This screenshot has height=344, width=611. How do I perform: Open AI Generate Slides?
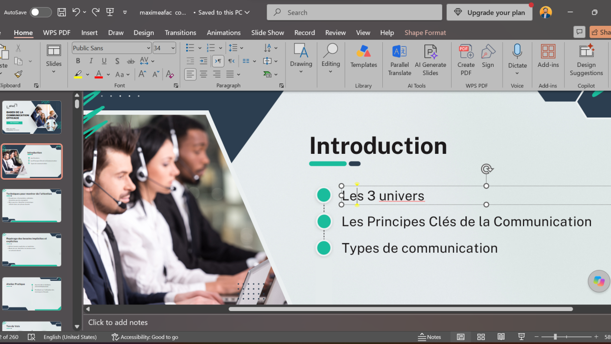click(x=430, y=60)
